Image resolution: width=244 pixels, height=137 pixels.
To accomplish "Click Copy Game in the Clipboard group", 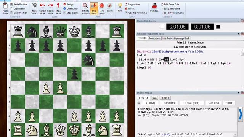I will point(18,8).
